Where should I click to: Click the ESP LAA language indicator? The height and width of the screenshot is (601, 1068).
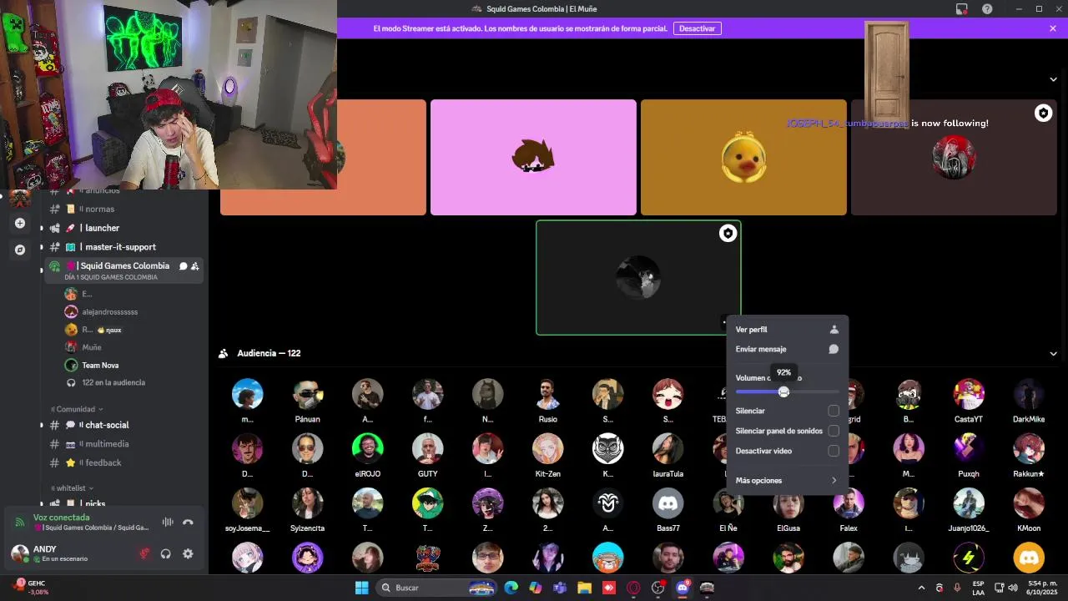pyautogui.click(x=978, y=588)
